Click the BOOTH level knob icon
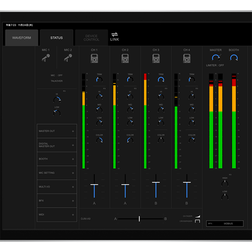 (x=234, y=57)
